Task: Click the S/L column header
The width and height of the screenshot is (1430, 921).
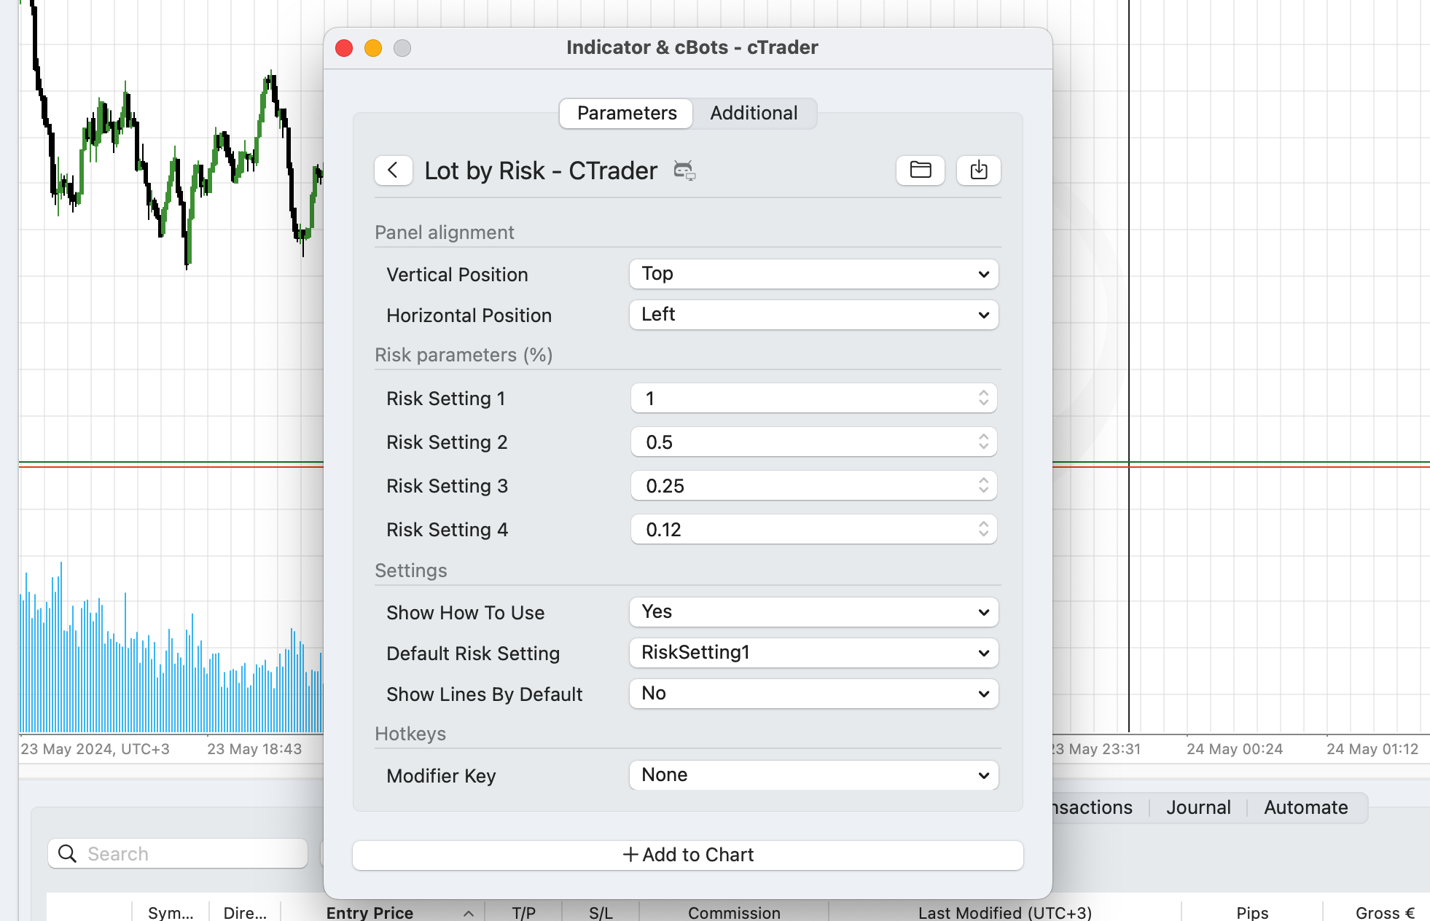Action: (601, 913)
